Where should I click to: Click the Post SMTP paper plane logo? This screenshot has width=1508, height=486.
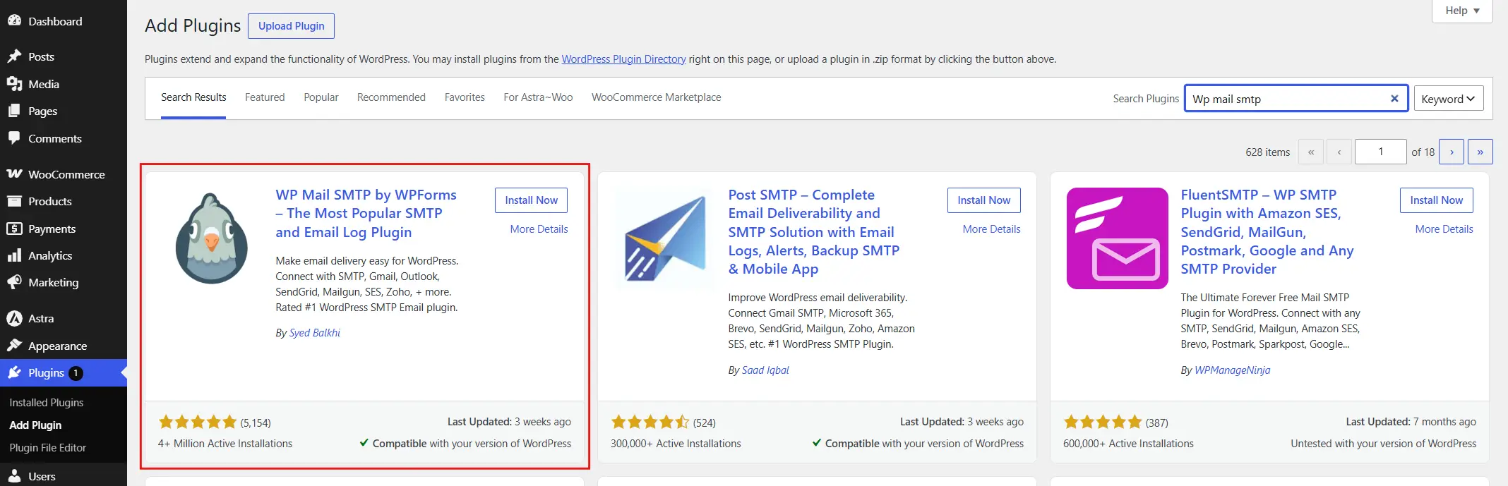pos(664,238)
